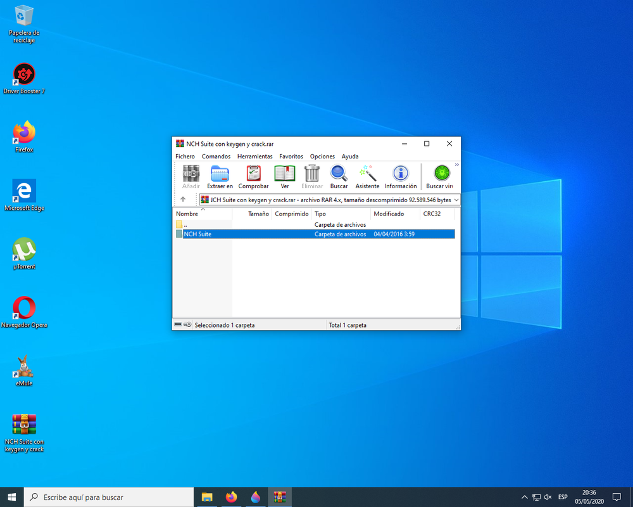This screenshot has height=507, width=633.
Task: Open the Ayuda menu
Action: 350,157
